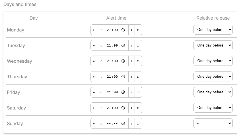Click the clock icon in Wednesday's time field

click(123, 61)
